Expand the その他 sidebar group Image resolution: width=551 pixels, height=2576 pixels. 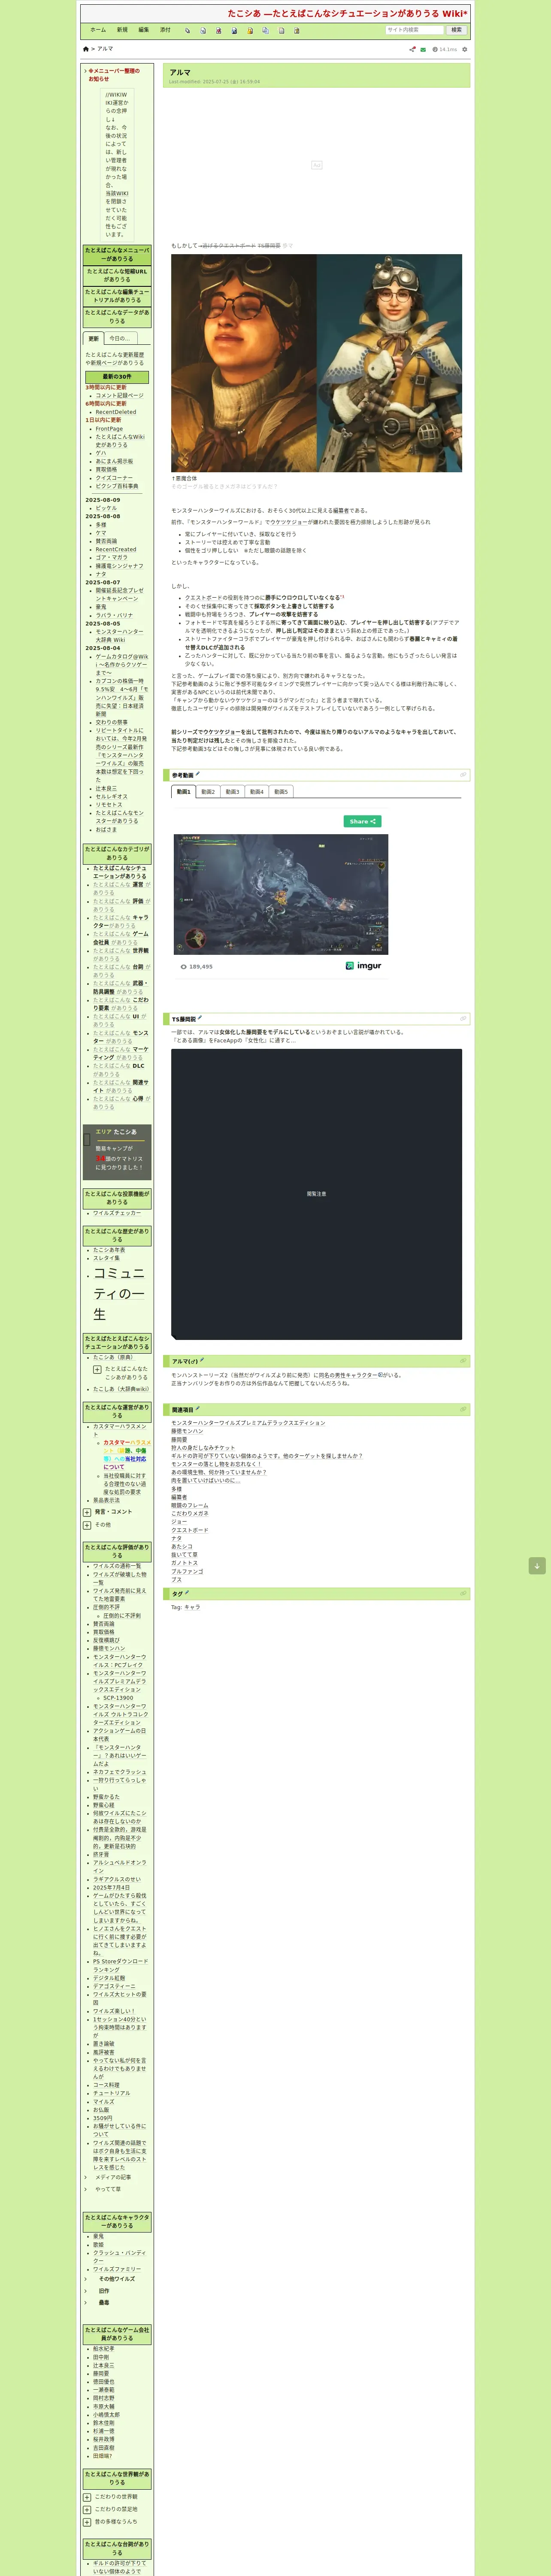(x=87, y=1525)
